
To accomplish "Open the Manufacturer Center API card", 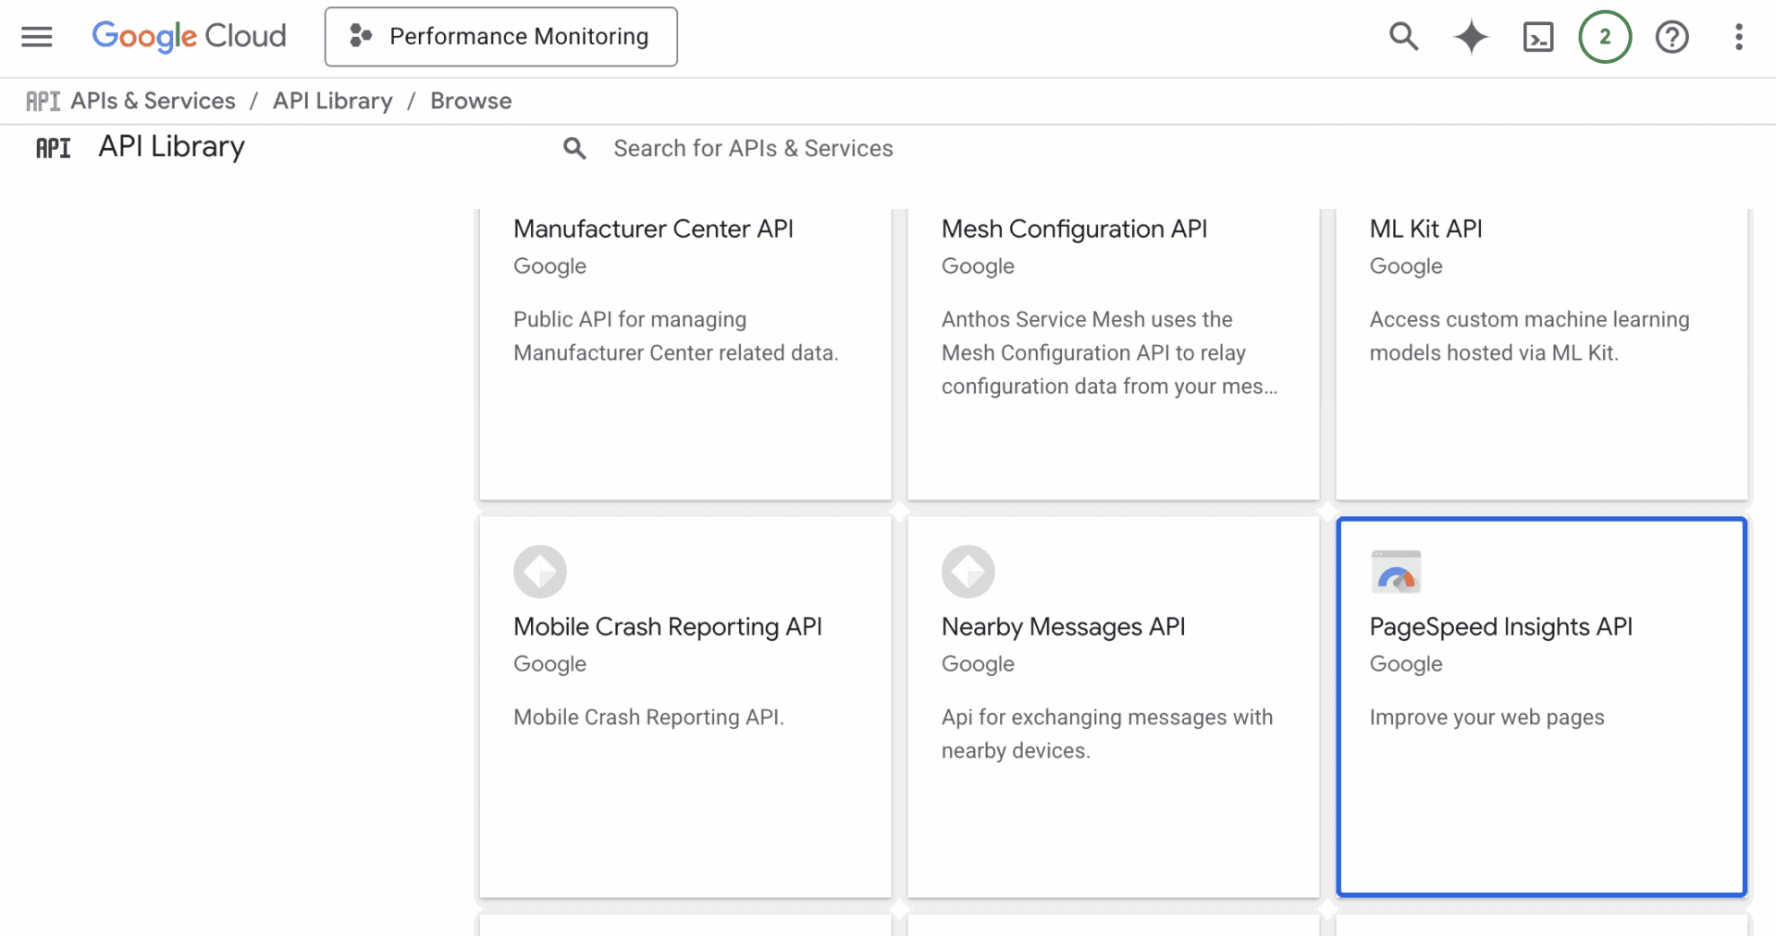I will [685, 354].
